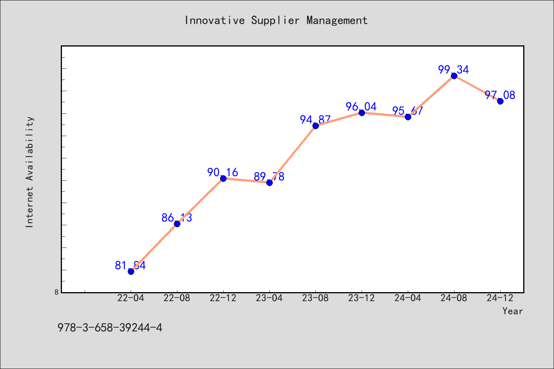Click the y-axis origin label 8
The width and height of the screenshot is (554, 369).
(57, 292)
